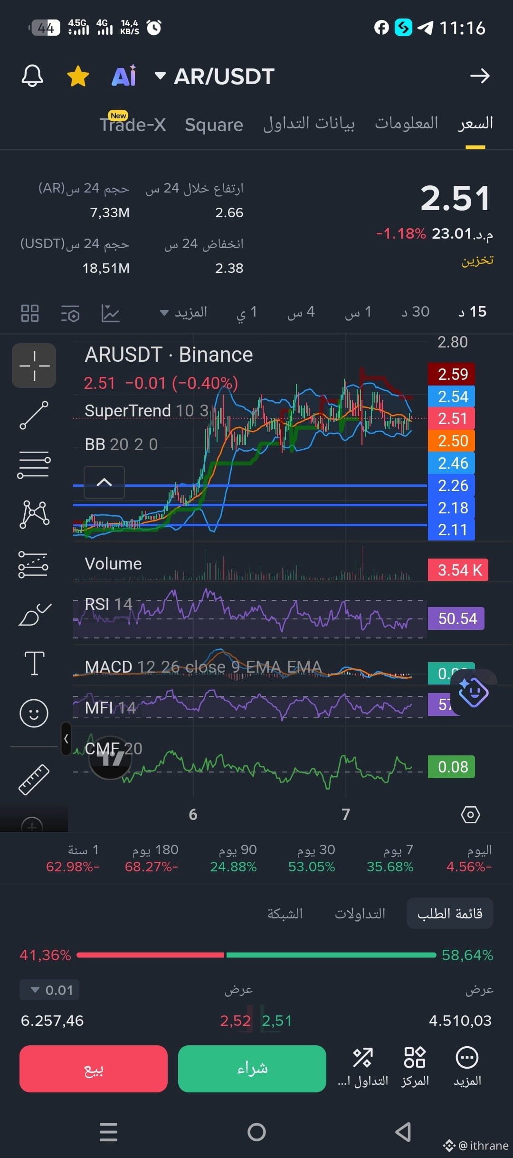Select the 1 ي daily timeframe
This screenshot has width=513, height=1158.
click(x=247, y=312)
